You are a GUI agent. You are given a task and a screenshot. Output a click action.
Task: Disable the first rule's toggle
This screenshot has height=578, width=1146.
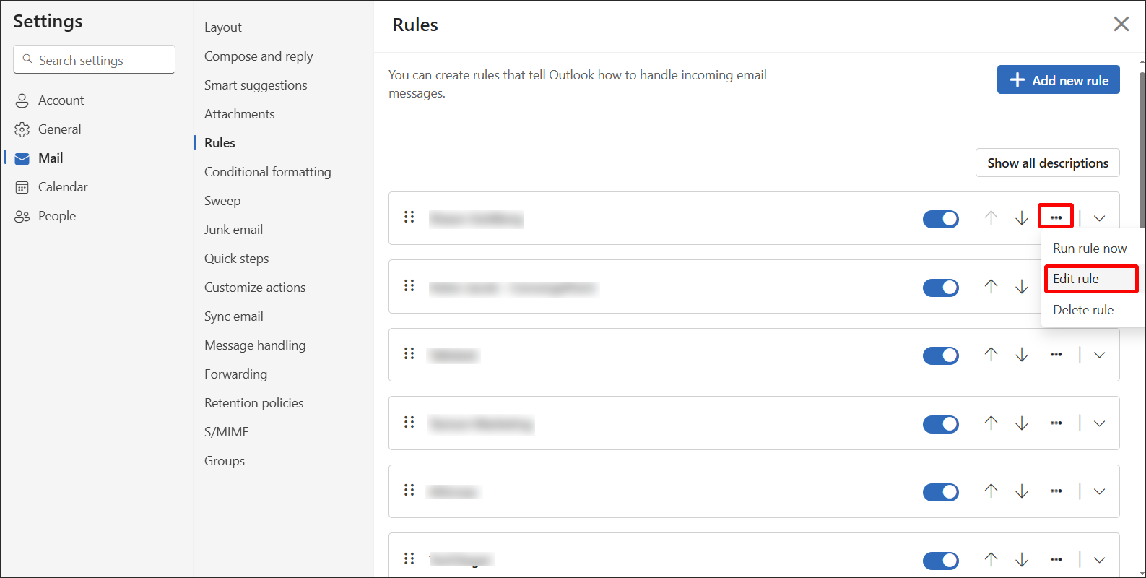pyautogui.click(x=940, y=218)
